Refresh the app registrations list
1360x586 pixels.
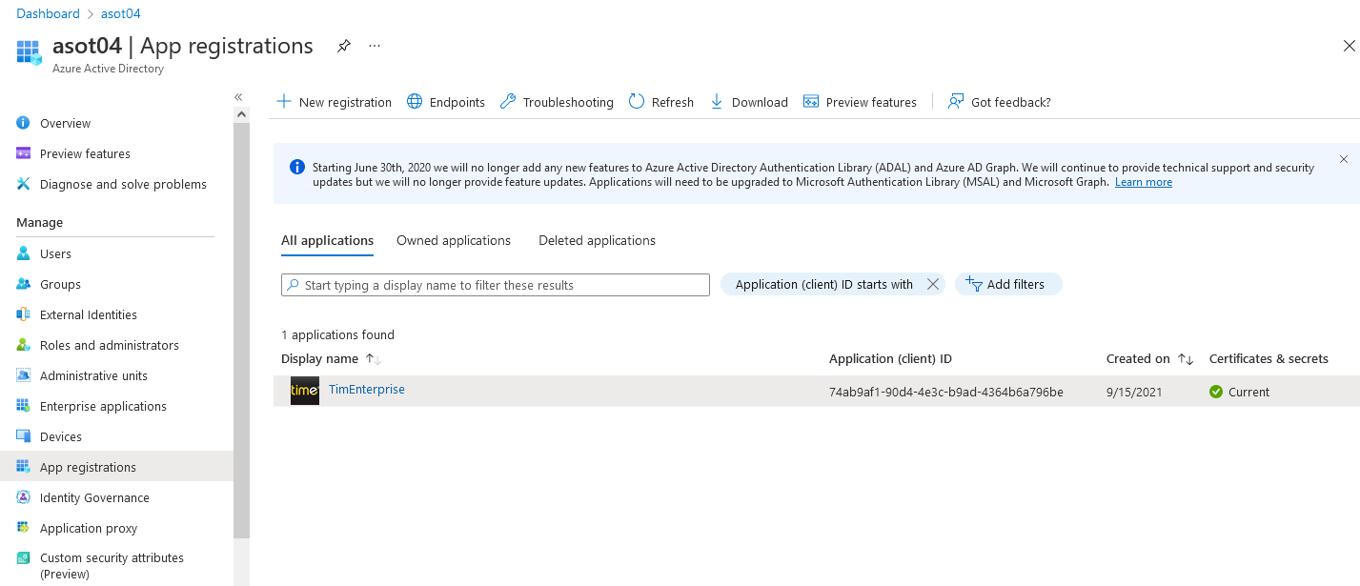[x=660, y=102]
